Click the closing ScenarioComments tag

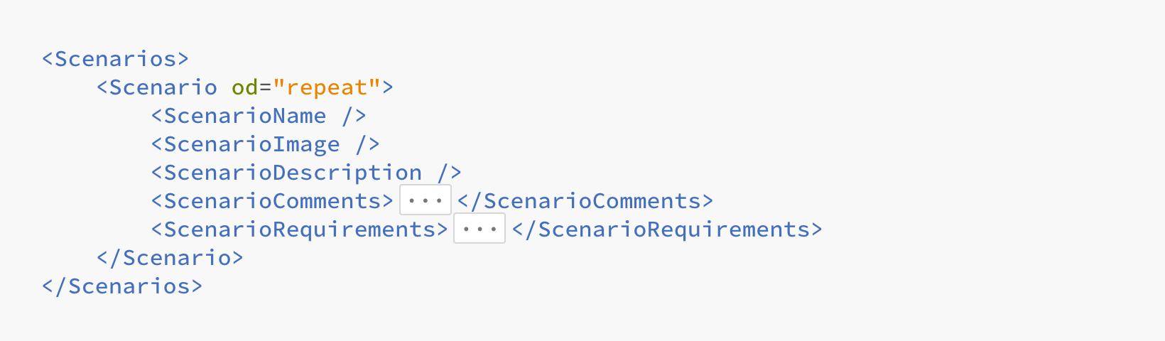(x=585, y=200)
